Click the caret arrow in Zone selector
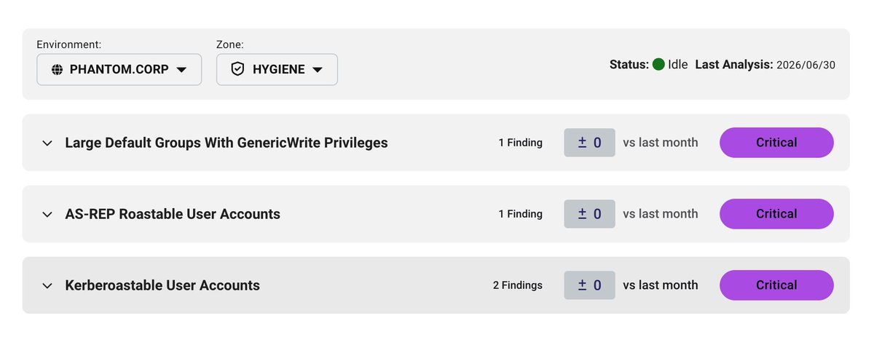Viewport: 874px width, 361px height. tap(318, 70)
